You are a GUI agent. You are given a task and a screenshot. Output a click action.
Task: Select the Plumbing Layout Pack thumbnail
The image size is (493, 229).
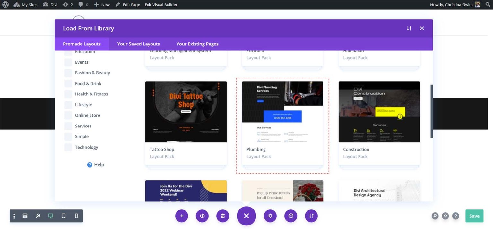coord(282,112)
